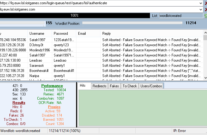207x135 pixels.
Task: Select the row with username D3stroy3t
Action: coord(101,45)
